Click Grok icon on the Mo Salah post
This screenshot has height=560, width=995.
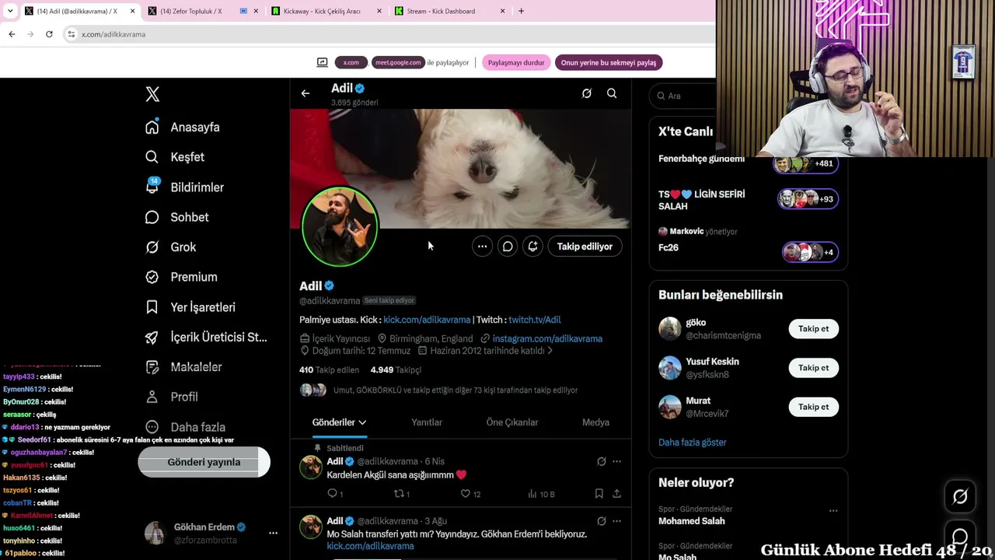click(x=602, y=521)
